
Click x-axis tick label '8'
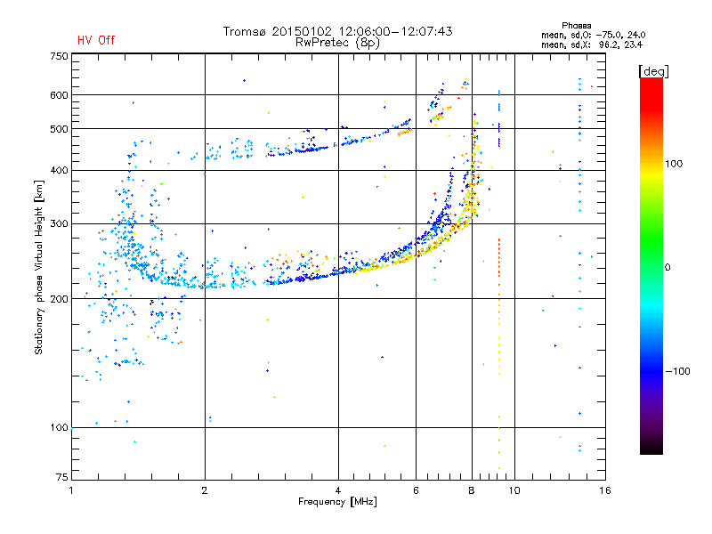point(472,490)
